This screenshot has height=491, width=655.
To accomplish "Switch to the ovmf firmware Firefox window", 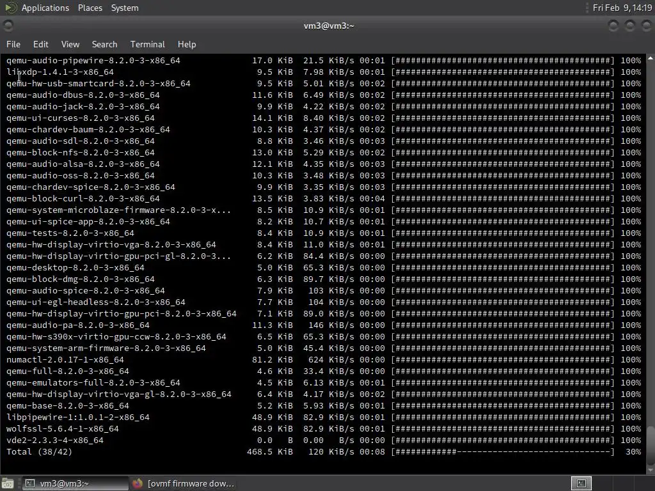I will point(183,483).
